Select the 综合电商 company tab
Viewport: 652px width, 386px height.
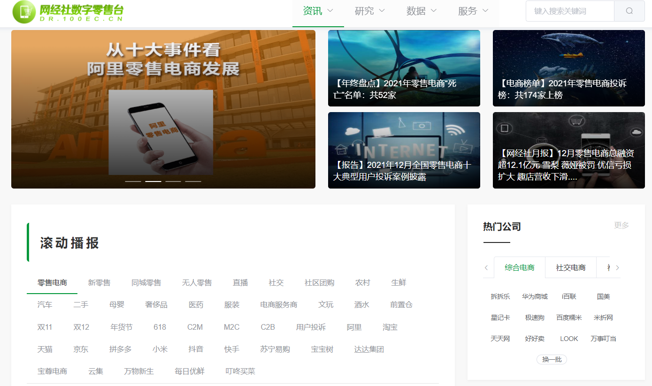point(519,268)
